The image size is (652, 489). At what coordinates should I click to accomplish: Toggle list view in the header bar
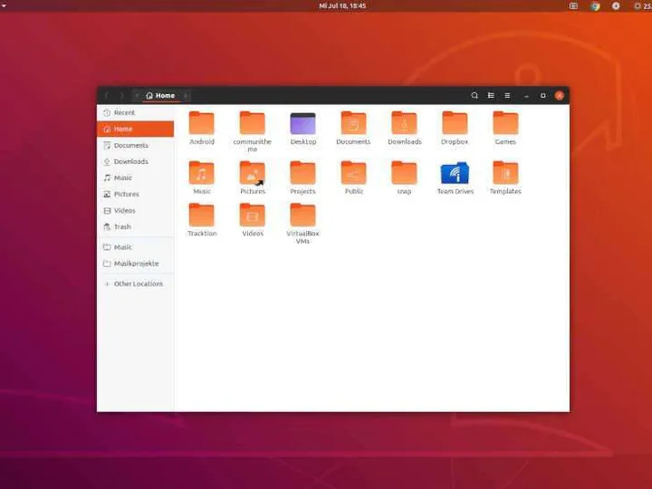pos(491,96)
